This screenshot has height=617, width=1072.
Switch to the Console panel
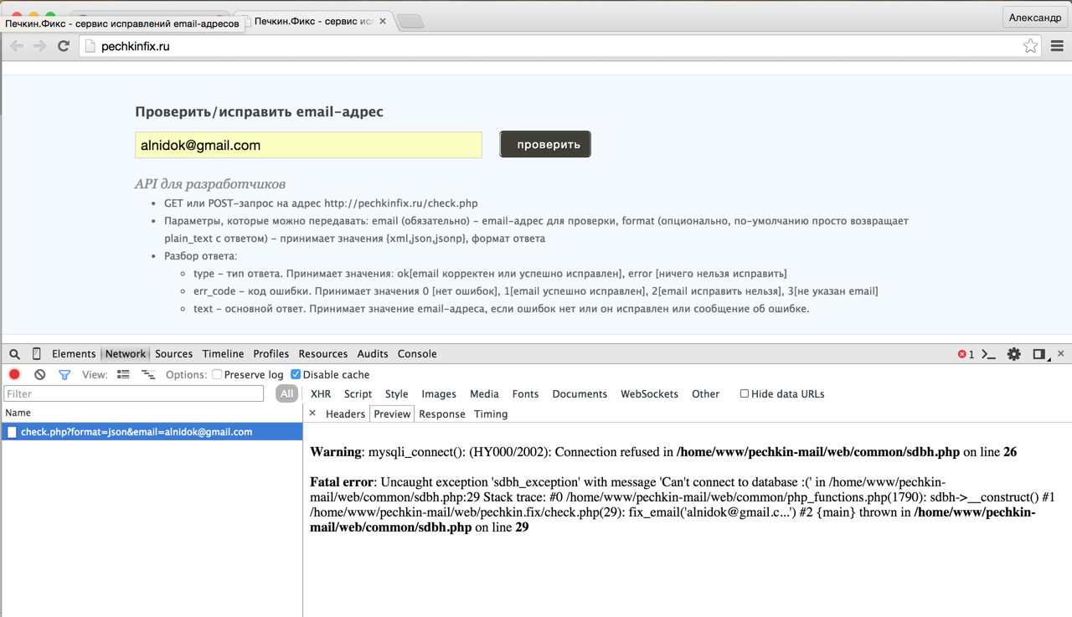coord(417,354)
